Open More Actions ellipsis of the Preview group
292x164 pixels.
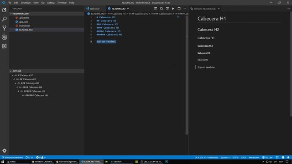point(289,9)
